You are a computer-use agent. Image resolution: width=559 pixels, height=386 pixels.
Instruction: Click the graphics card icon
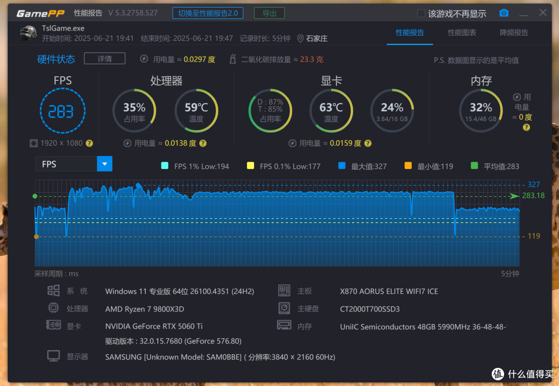pyautogui.click(x=53, y=325)
